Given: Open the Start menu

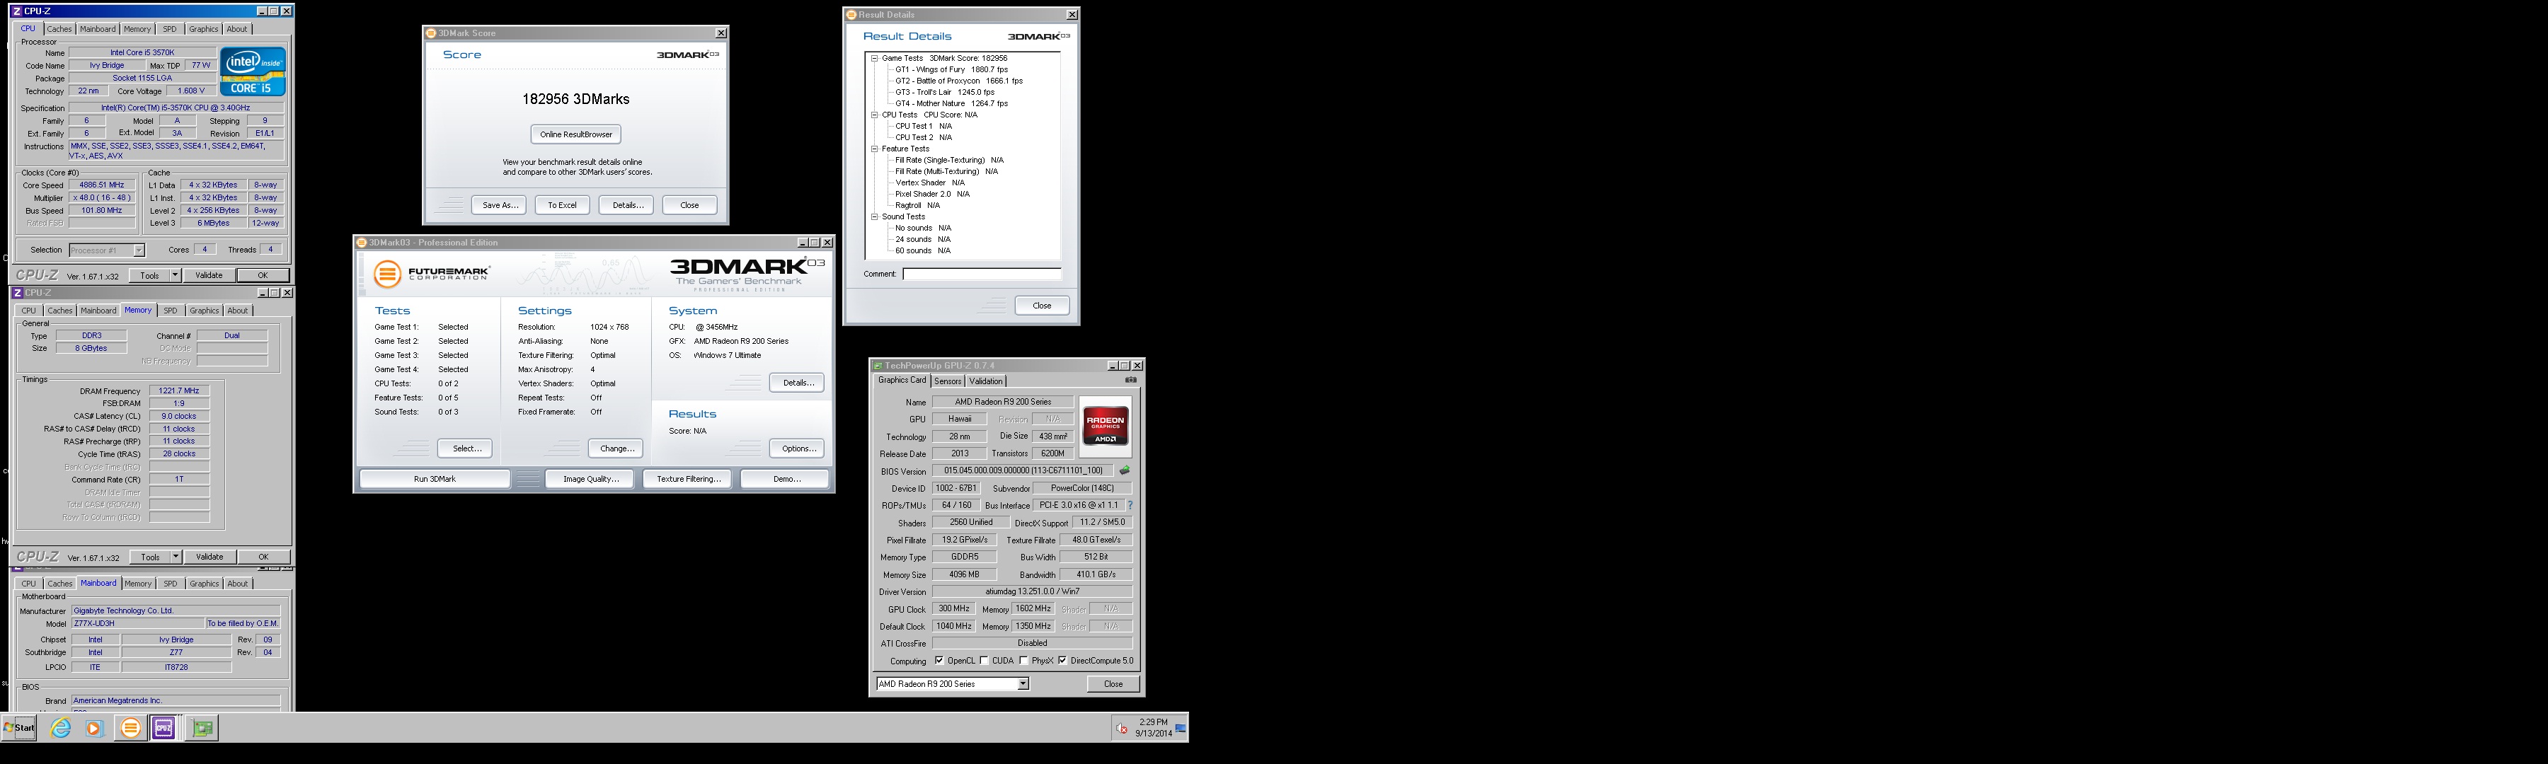Looking at the screenshot, I should coord(20,729).
